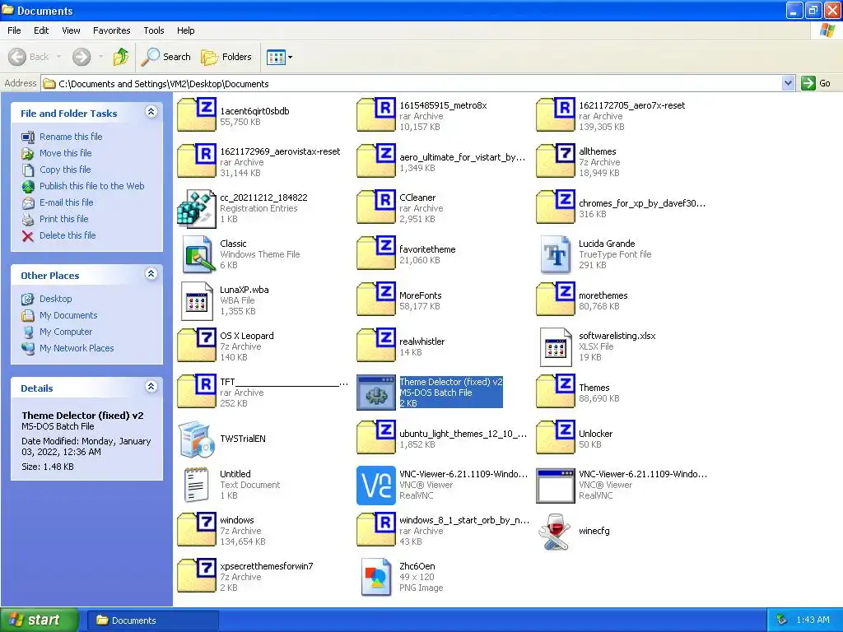Click Rename this file link
The image size is (843, 632).
pyautogui.click(x=71, y=137)
